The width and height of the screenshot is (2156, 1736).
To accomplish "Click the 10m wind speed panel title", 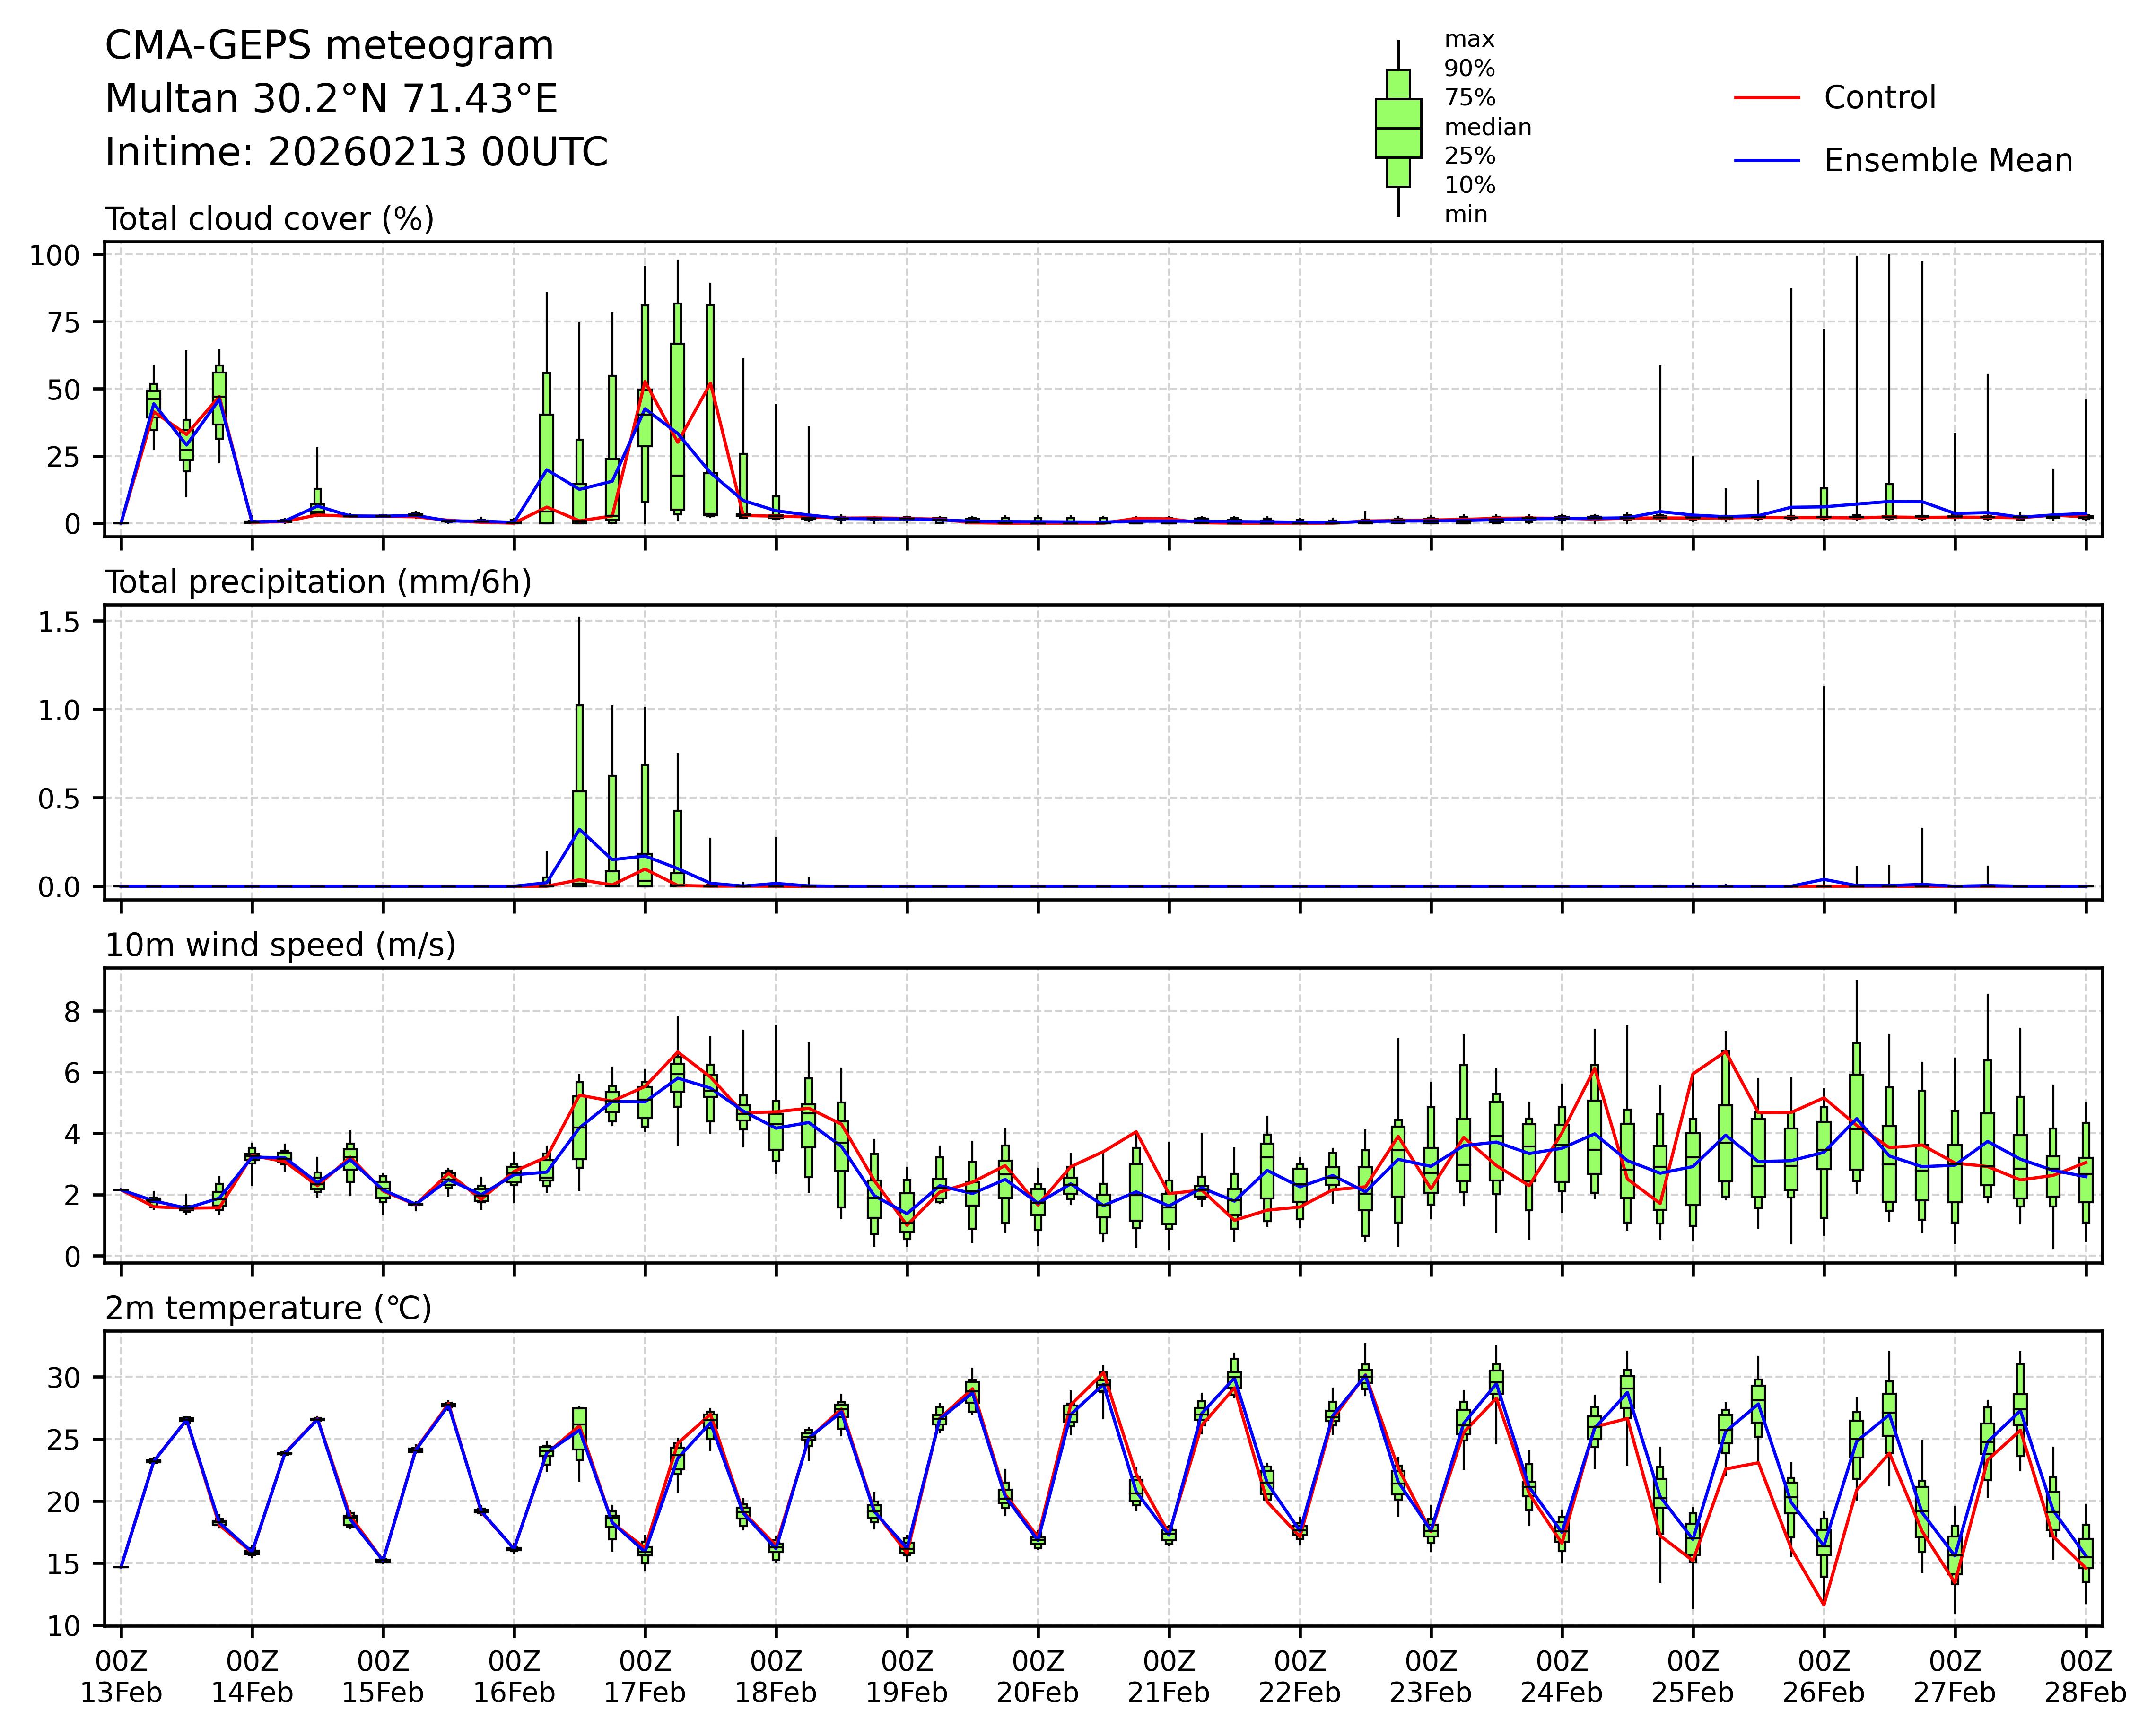I will (280, 945).
